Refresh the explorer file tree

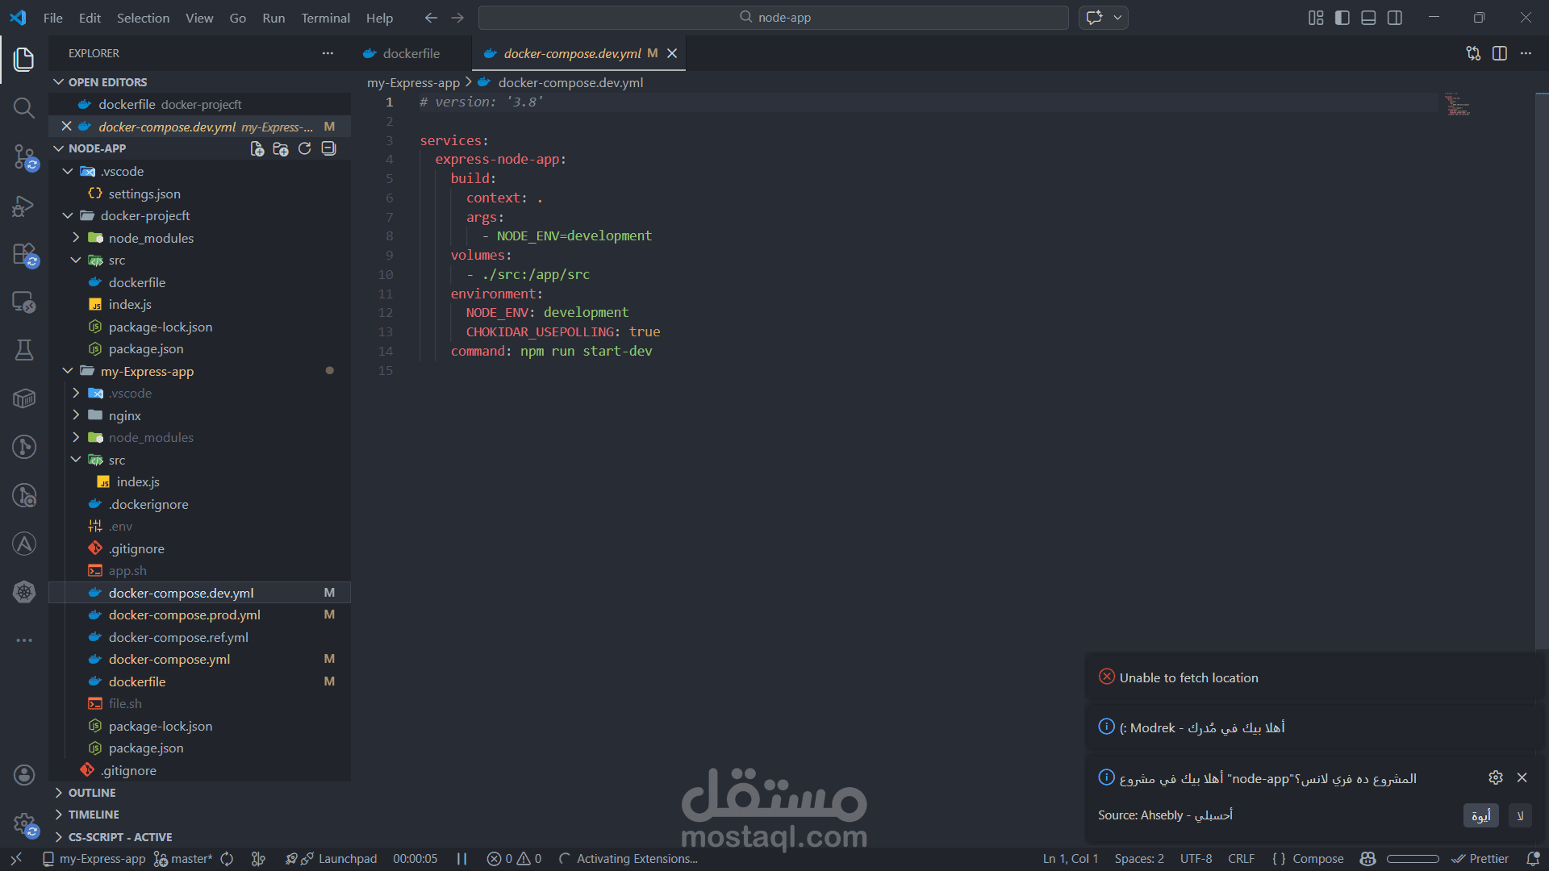304,148
